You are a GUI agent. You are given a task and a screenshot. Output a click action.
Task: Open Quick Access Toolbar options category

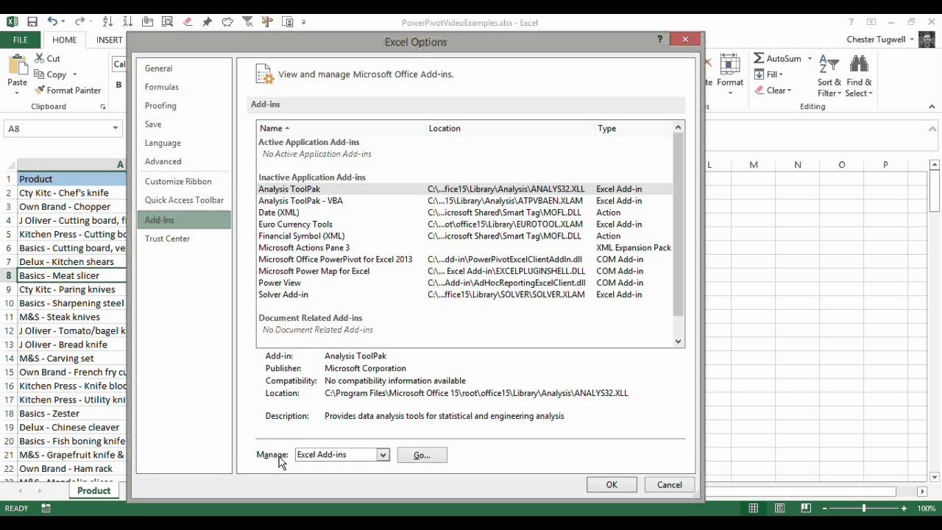click(184, 200)
